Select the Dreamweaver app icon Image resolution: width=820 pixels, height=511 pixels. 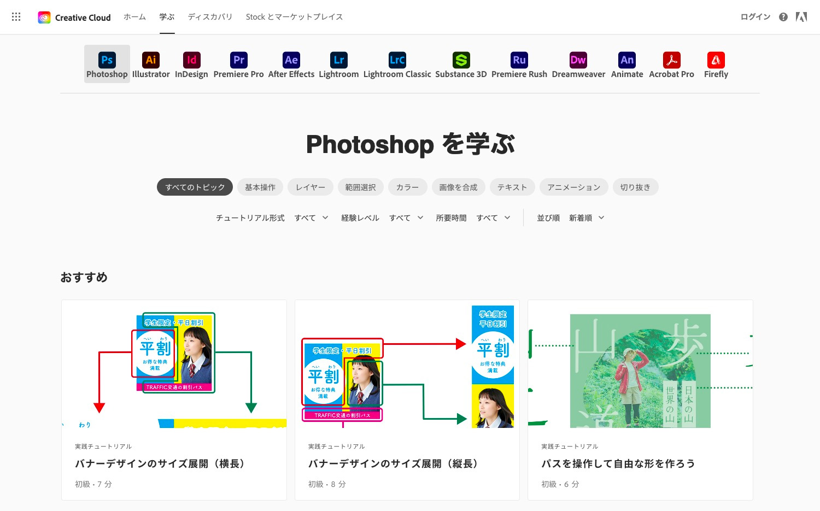(578, 60)
